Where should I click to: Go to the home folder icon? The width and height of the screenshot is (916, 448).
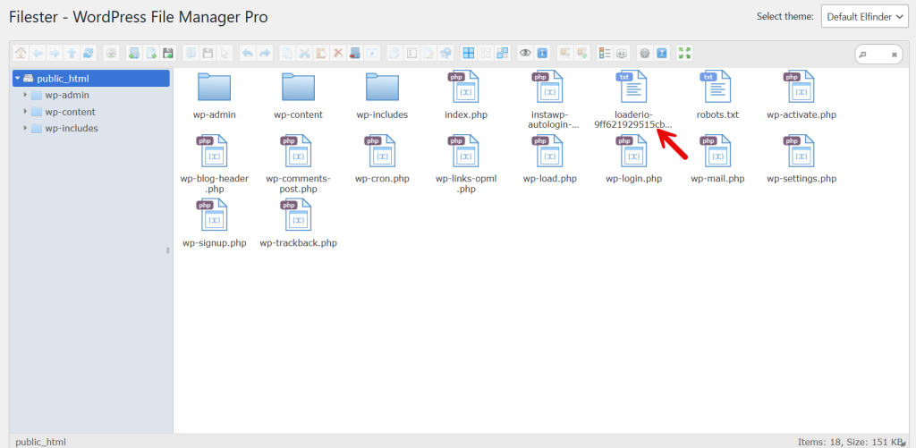click(x=21, y=53)
